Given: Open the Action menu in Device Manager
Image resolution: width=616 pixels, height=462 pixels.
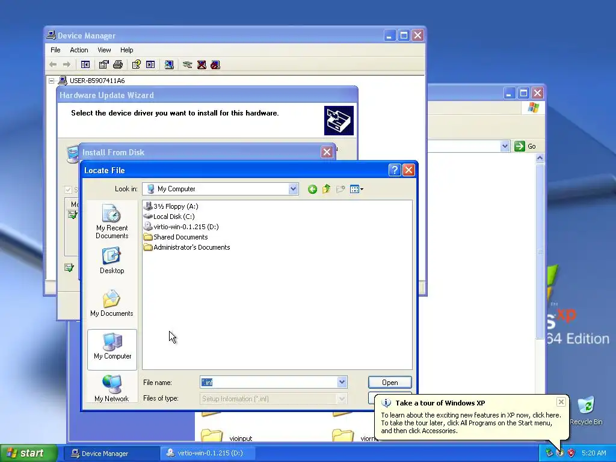Looking at the screenshot, I should 79,50.
